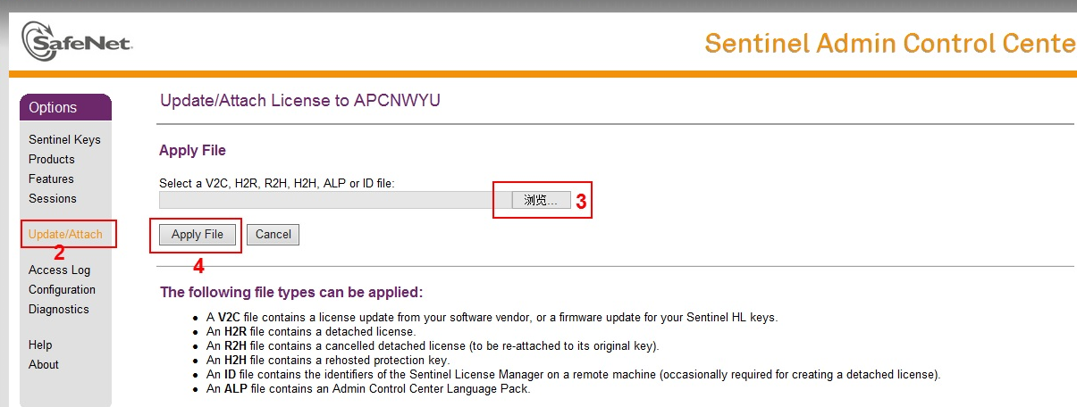Open the Products page
This screenshot has width=1077, height=407.
pyautogui.click(x=52, y=159)
